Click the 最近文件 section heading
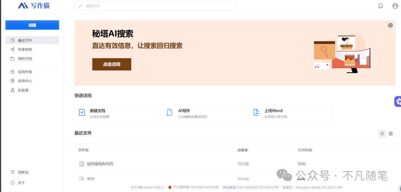401x192 pixels. (83, 133)
